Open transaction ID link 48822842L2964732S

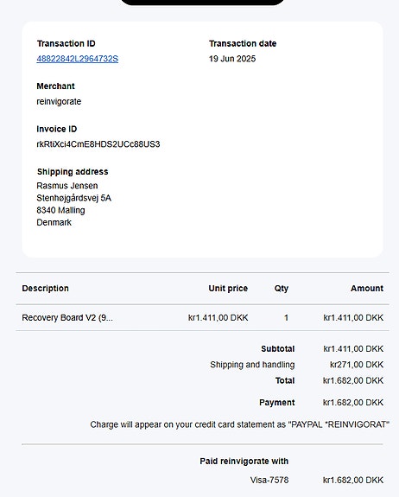coord(77,59)
